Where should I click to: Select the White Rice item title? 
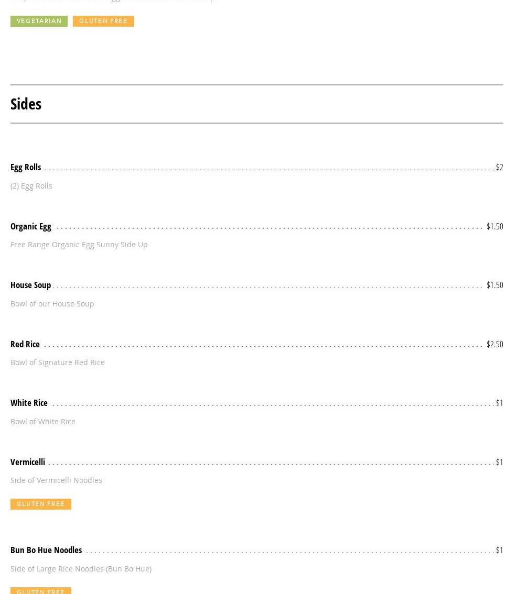[29, 403]
